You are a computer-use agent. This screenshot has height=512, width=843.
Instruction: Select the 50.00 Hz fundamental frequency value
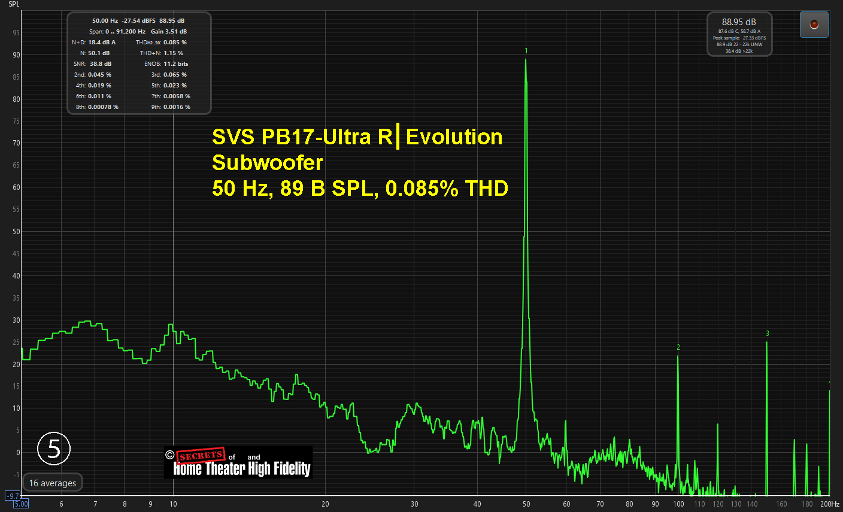coord(105,21)
